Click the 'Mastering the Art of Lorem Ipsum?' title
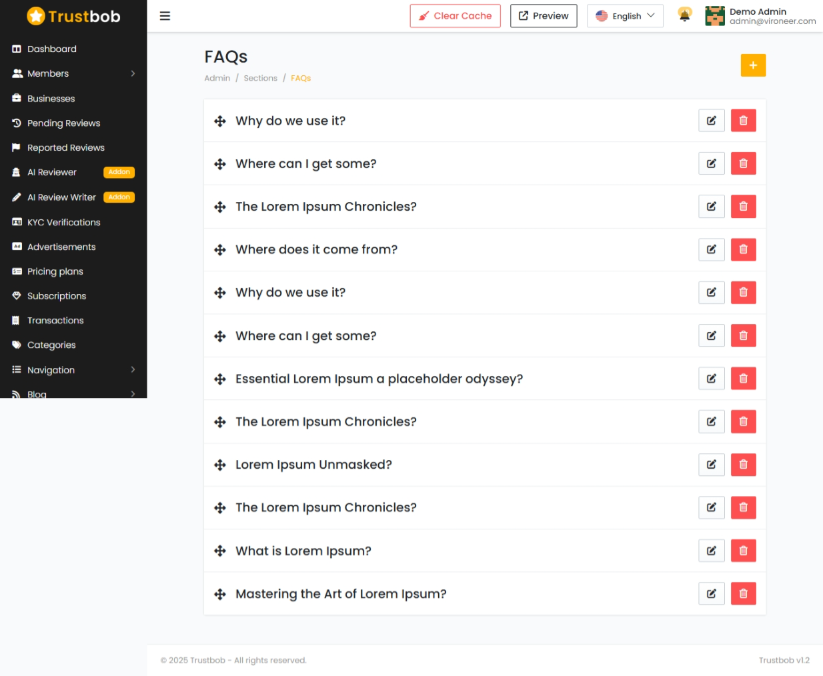 pos(341,593)
